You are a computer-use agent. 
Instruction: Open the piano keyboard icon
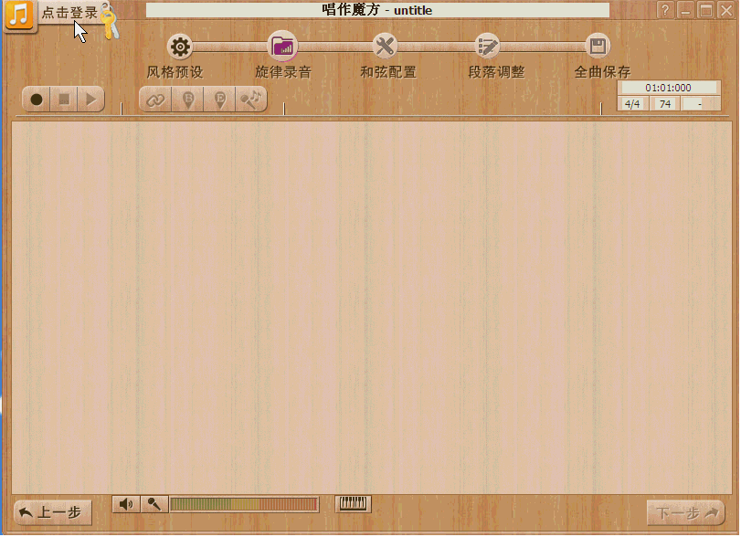[x=353, y=504]
